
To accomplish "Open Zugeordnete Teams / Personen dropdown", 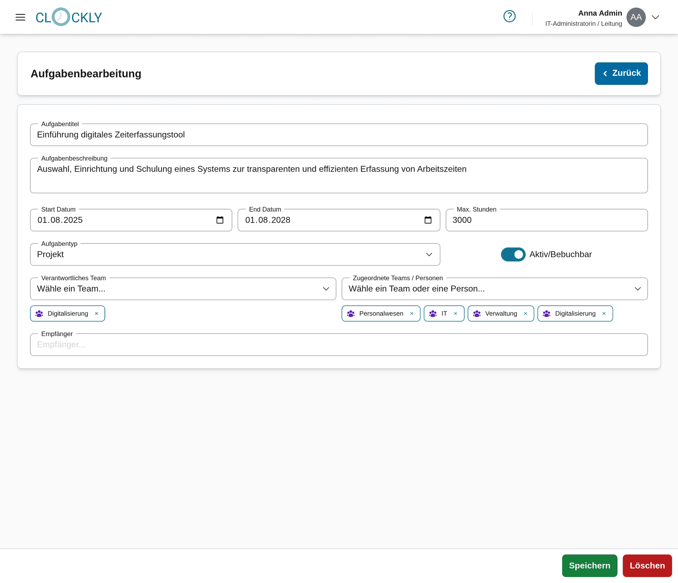I will (x=494, y=289).
